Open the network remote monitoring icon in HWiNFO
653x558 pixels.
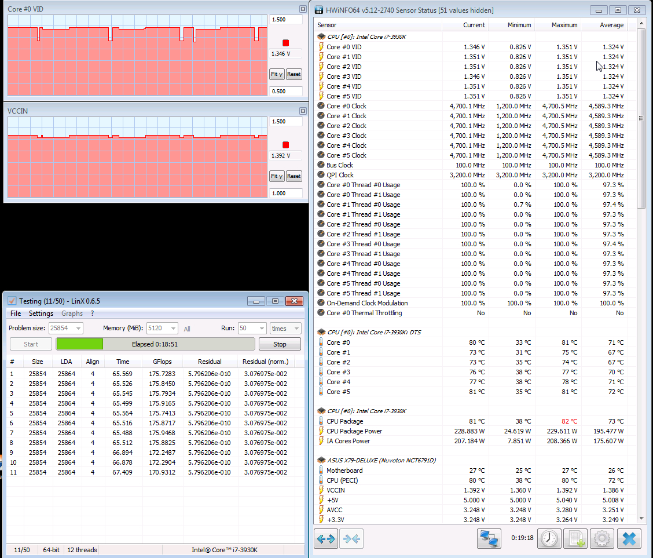point(489,538)
